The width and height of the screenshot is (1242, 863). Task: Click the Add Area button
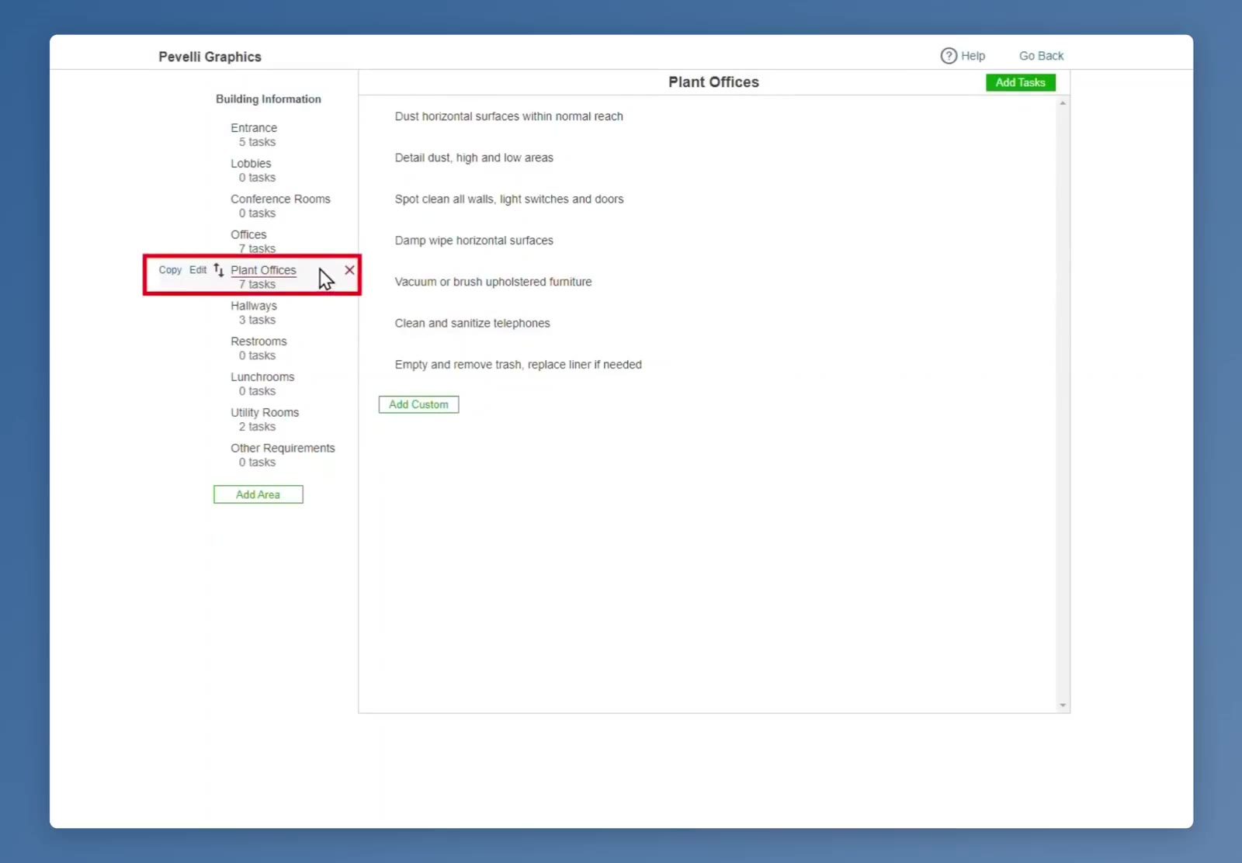click(x=258, y=494)
